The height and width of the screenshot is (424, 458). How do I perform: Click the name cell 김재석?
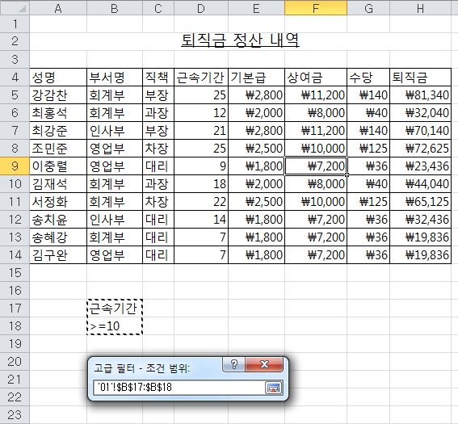[58, 184]
